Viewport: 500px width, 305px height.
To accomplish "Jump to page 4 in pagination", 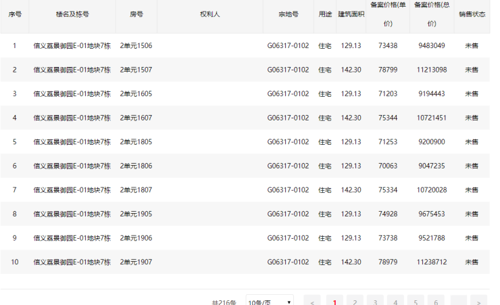I will coord(395,302).
